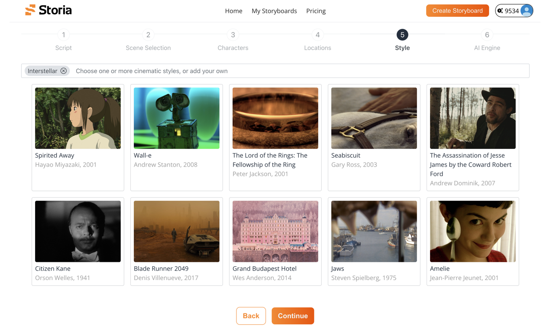Go to the Home page
The height and width of the screenshot is (329, 550).
click(233, 11)
